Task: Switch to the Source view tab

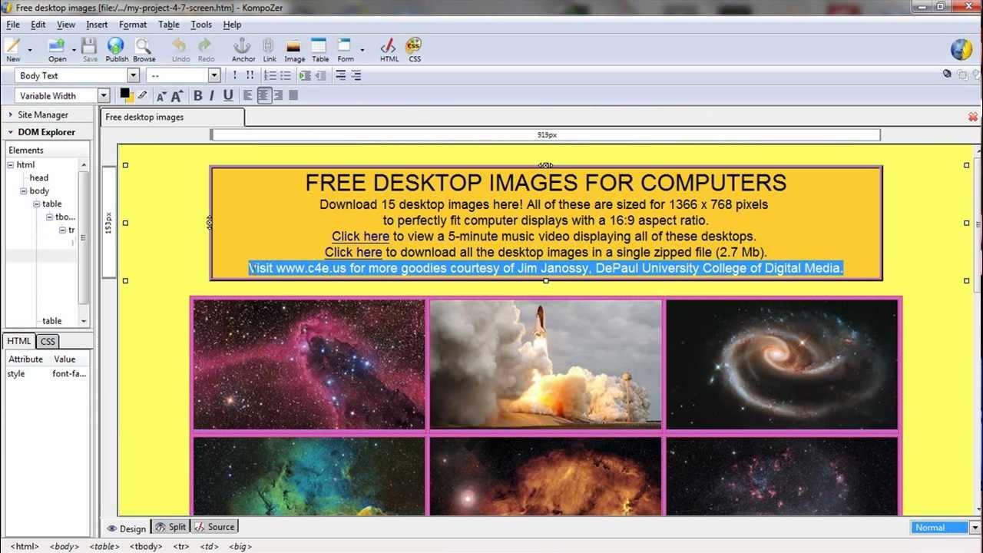Action: [x=214, y=527]
